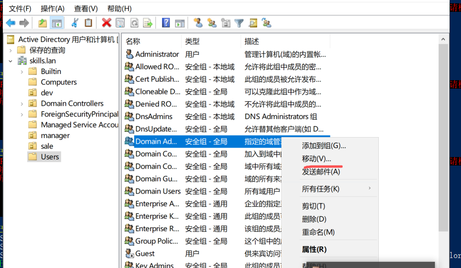Click the find objects magnifier icon

[253, 23]
